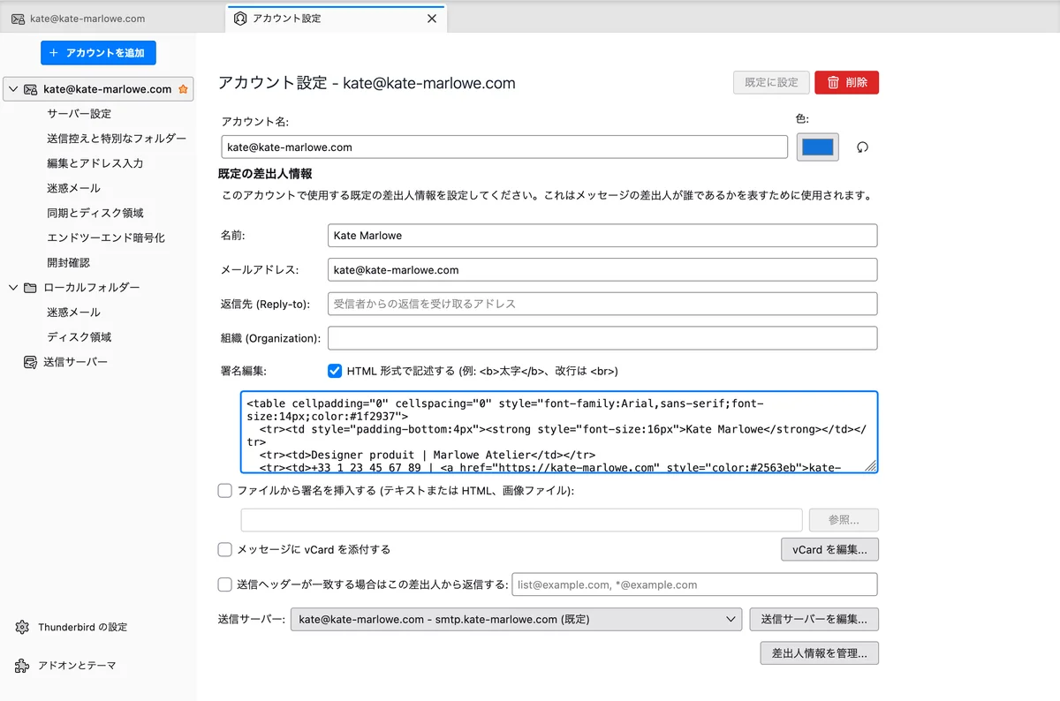Viewport: 1060px width, 701px height.
Task: Click the 参照... browse button
Action: pos(844,520)
